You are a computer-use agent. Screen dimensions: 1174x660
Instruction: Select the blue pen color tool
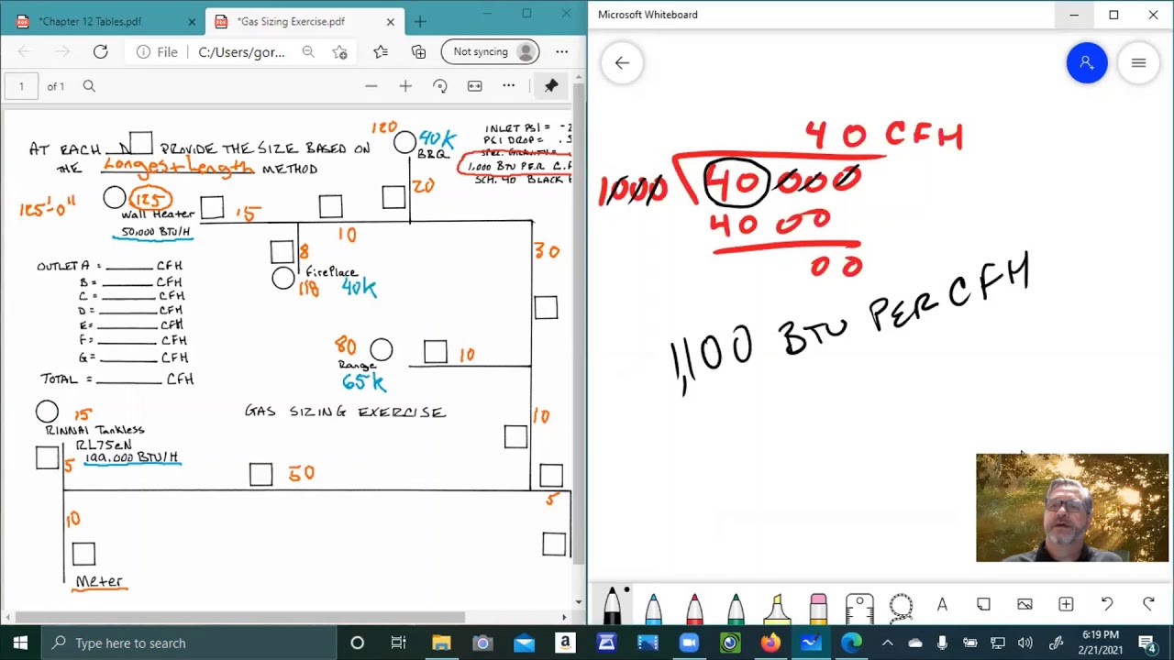point(653,607)
